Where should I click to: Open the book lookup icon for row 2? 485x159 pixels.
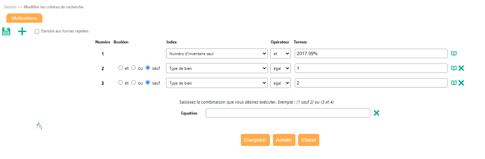454,68
